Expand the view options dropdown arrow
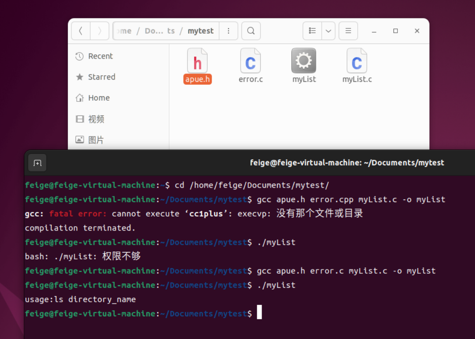Image resolution: width=475 pixels, height=339 pixels. (328, 31)
